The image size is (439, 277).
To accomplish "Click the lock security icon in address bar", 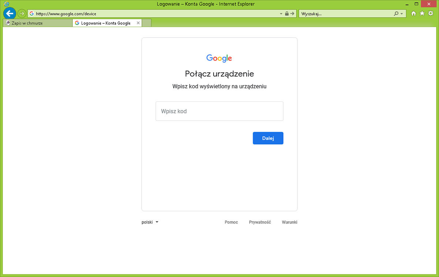I will click(287, 14).
